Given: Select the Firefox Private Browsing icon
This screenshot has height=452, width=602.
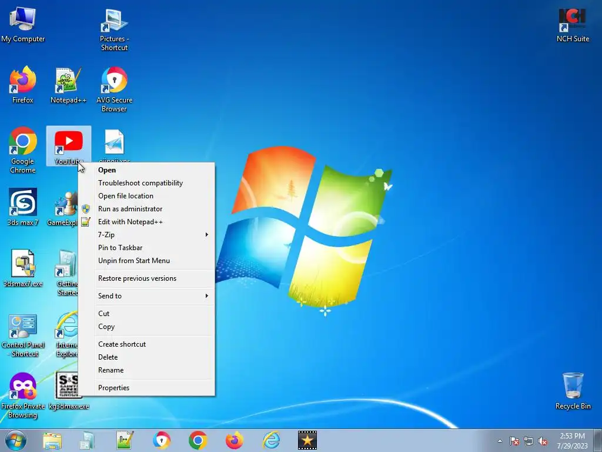Looking at the screenshot, I should click(23, 396).
